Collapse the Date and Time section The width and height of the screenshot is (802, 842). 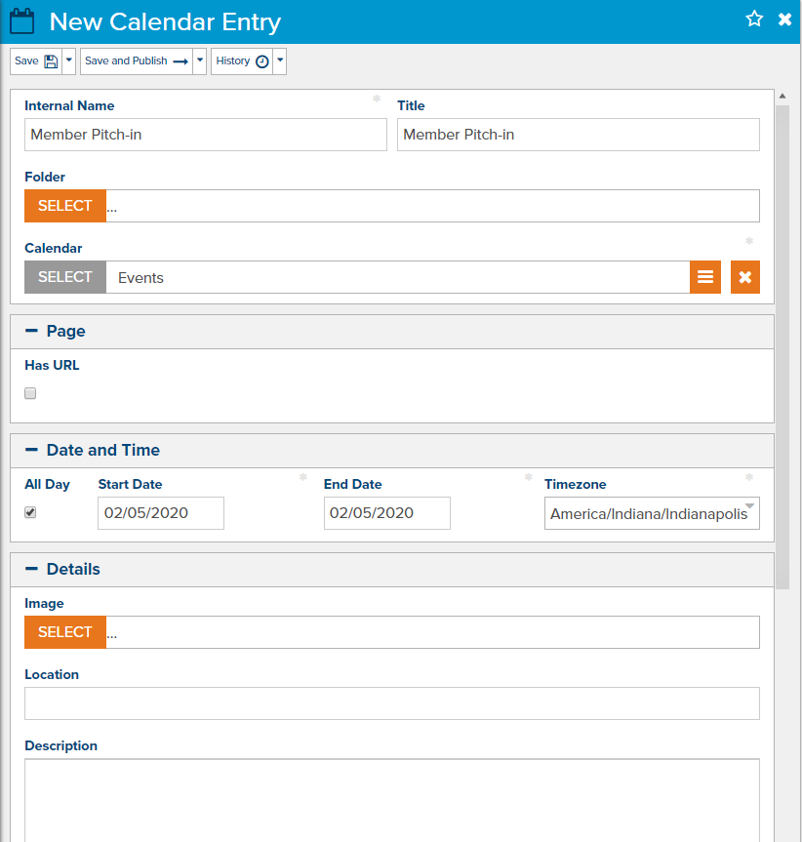click(x=31, y=450)
